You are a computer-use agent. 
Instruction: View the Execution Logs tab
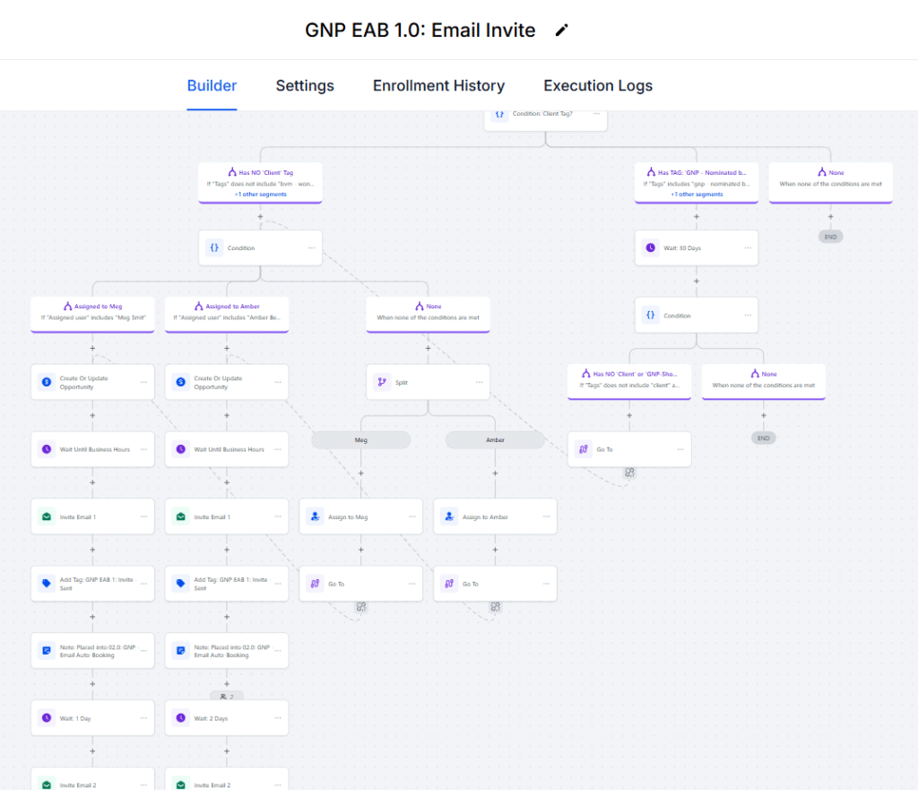tap(598, 86)
